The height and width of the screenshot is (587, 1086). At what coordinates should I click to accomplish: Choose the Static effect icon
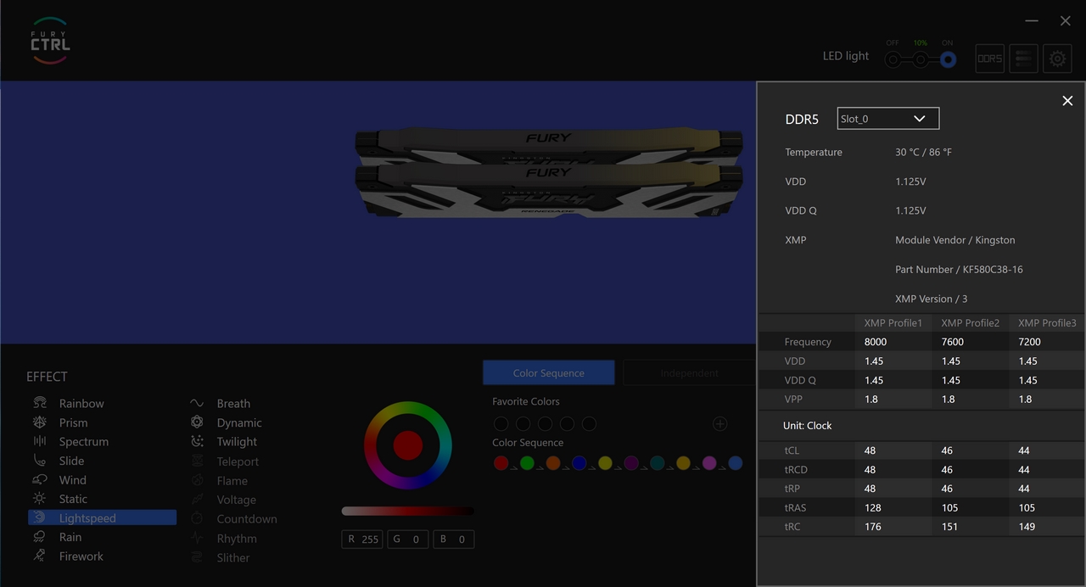(x=40, y=499)
